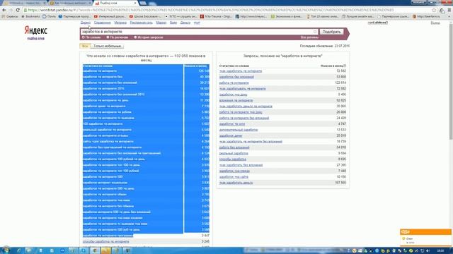Image resolution: width=453 pixels, height=254 pixels.
Task: Open the Windows Start button
Action: click(6, 250)
